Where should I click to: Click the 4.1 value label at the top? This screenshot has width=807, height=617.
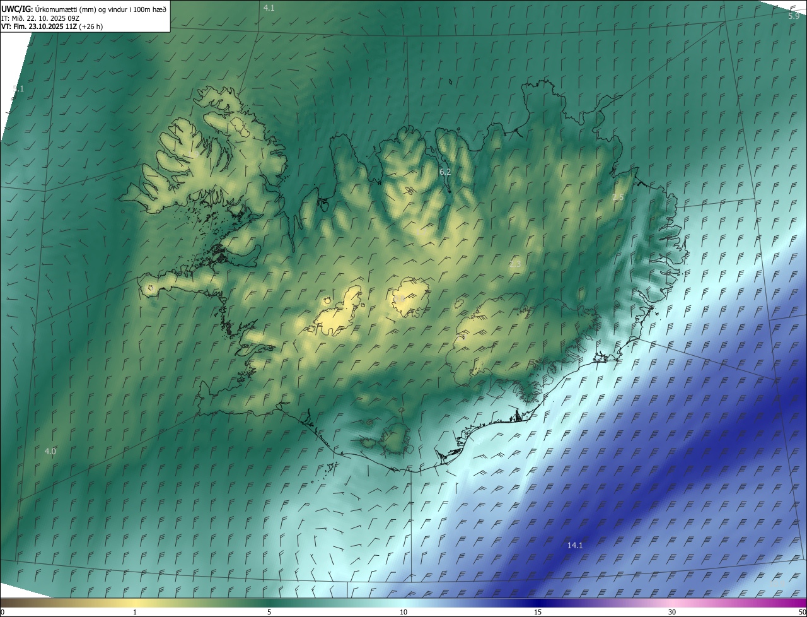click(269, 8)
